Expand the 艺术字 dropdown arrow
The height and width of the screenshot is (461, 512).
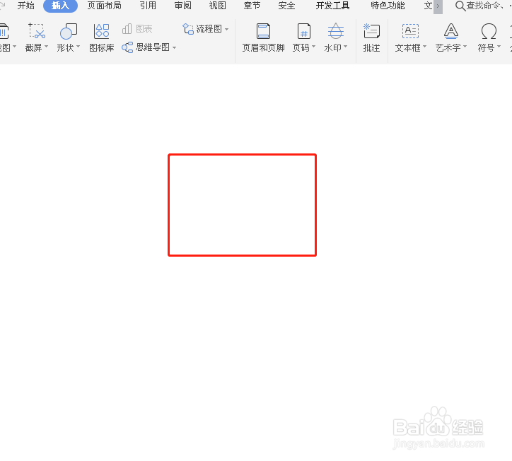465,47
